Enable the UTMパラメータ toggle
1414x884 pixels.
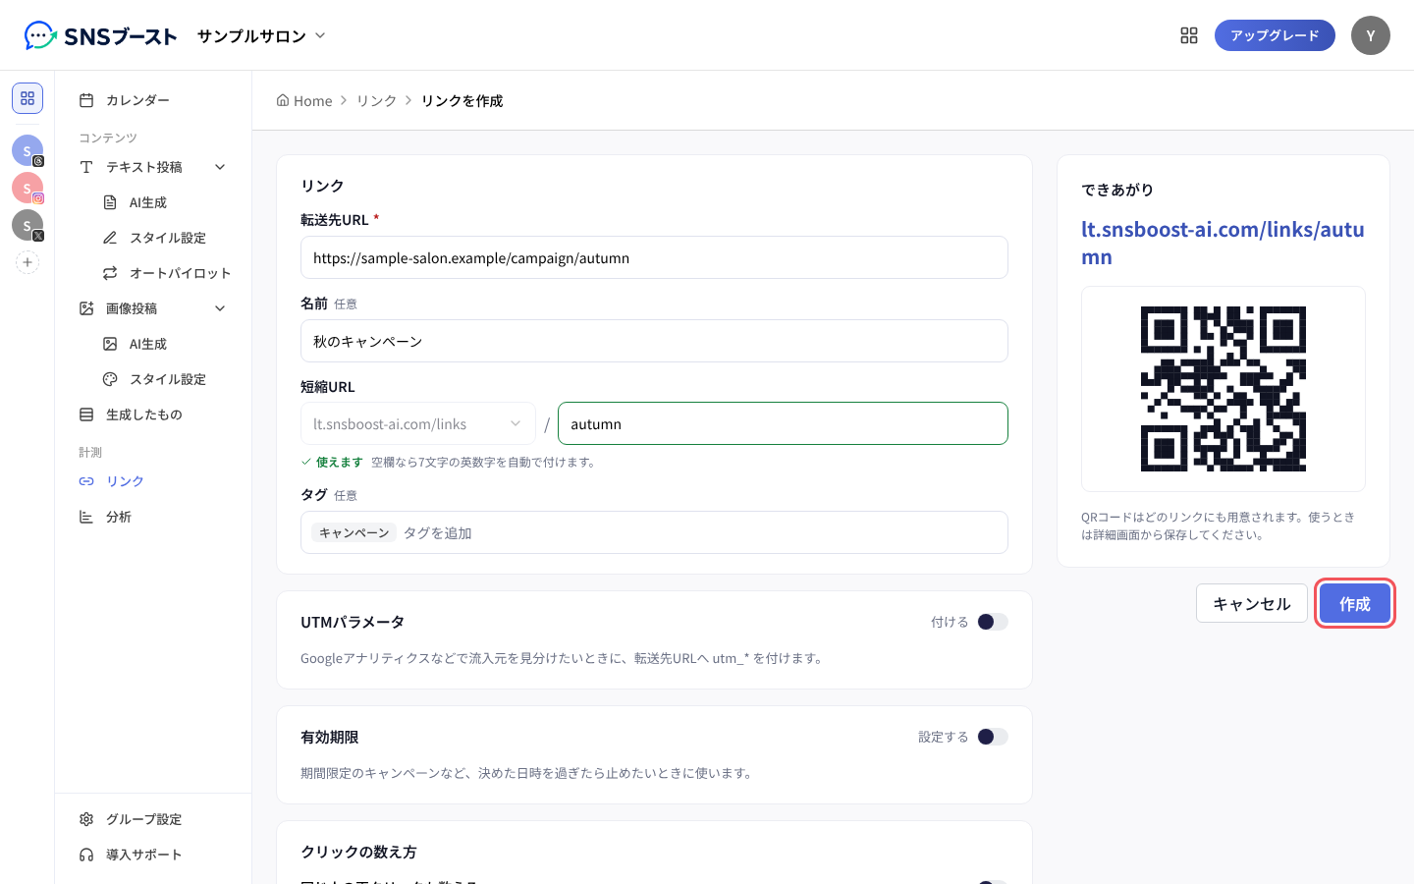(x=993, y=622)
